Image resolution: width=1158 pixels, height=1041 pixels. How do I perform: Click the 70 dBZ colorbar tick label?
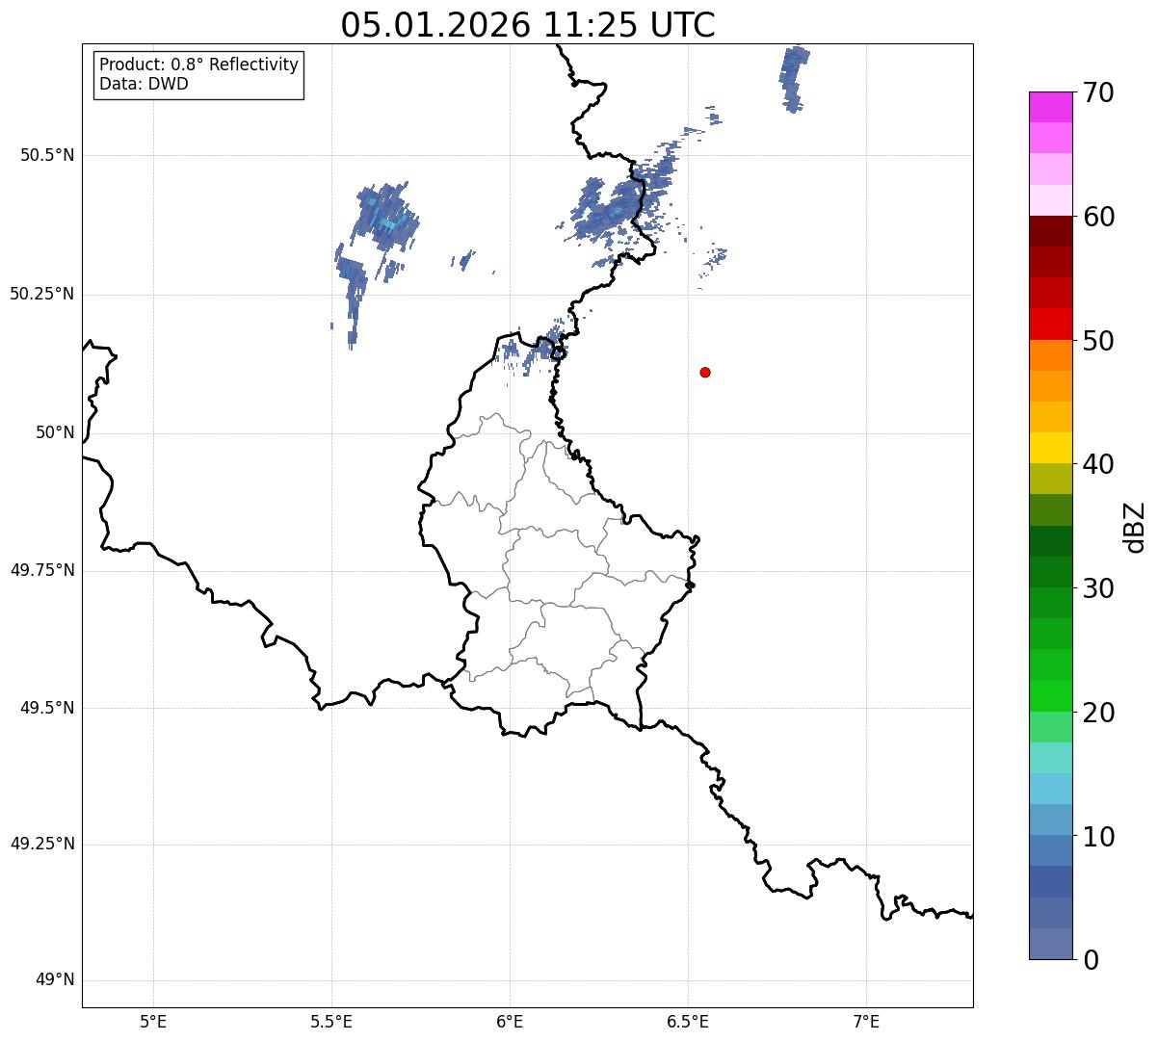pyautogui.click(x=1099, y=92)
